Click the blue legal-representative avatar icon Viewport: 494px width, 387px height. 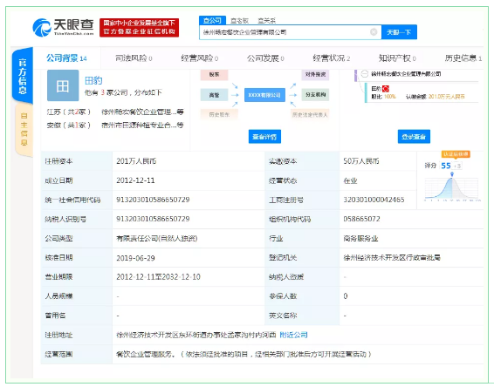pos(63,85)
